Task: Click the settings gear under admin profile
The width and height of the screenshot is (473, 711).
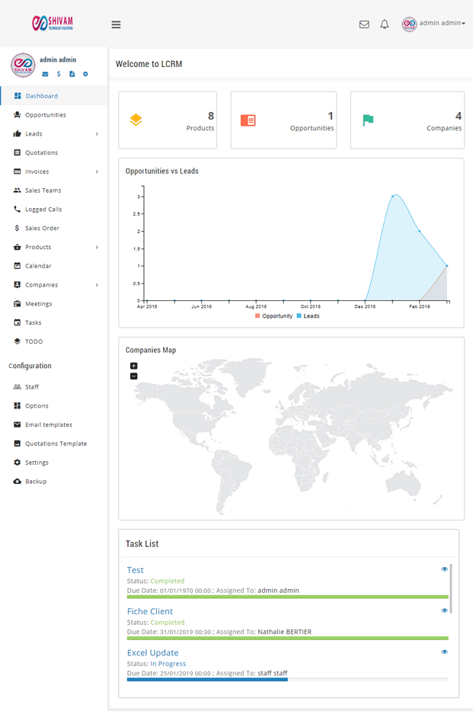Action: 85,74
